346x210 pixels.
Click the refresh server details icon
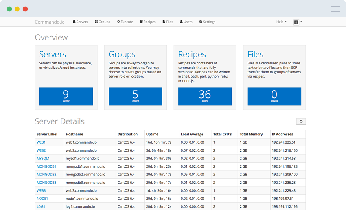coord(301,122)
